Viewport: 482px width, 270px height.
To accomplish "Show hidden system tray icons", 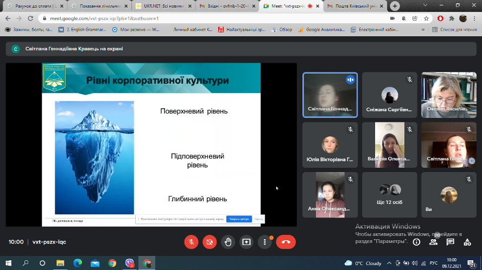I will coord(389,264).
